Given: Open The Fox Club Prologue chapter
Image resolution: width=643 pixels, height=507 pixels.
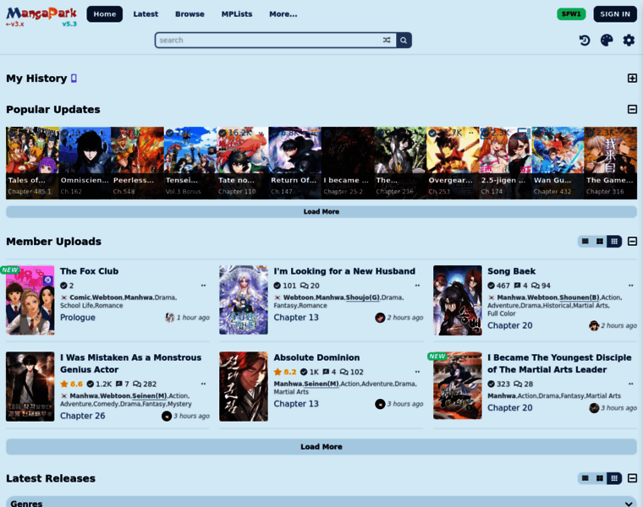Looking at the screenshot, I should 78,318.
